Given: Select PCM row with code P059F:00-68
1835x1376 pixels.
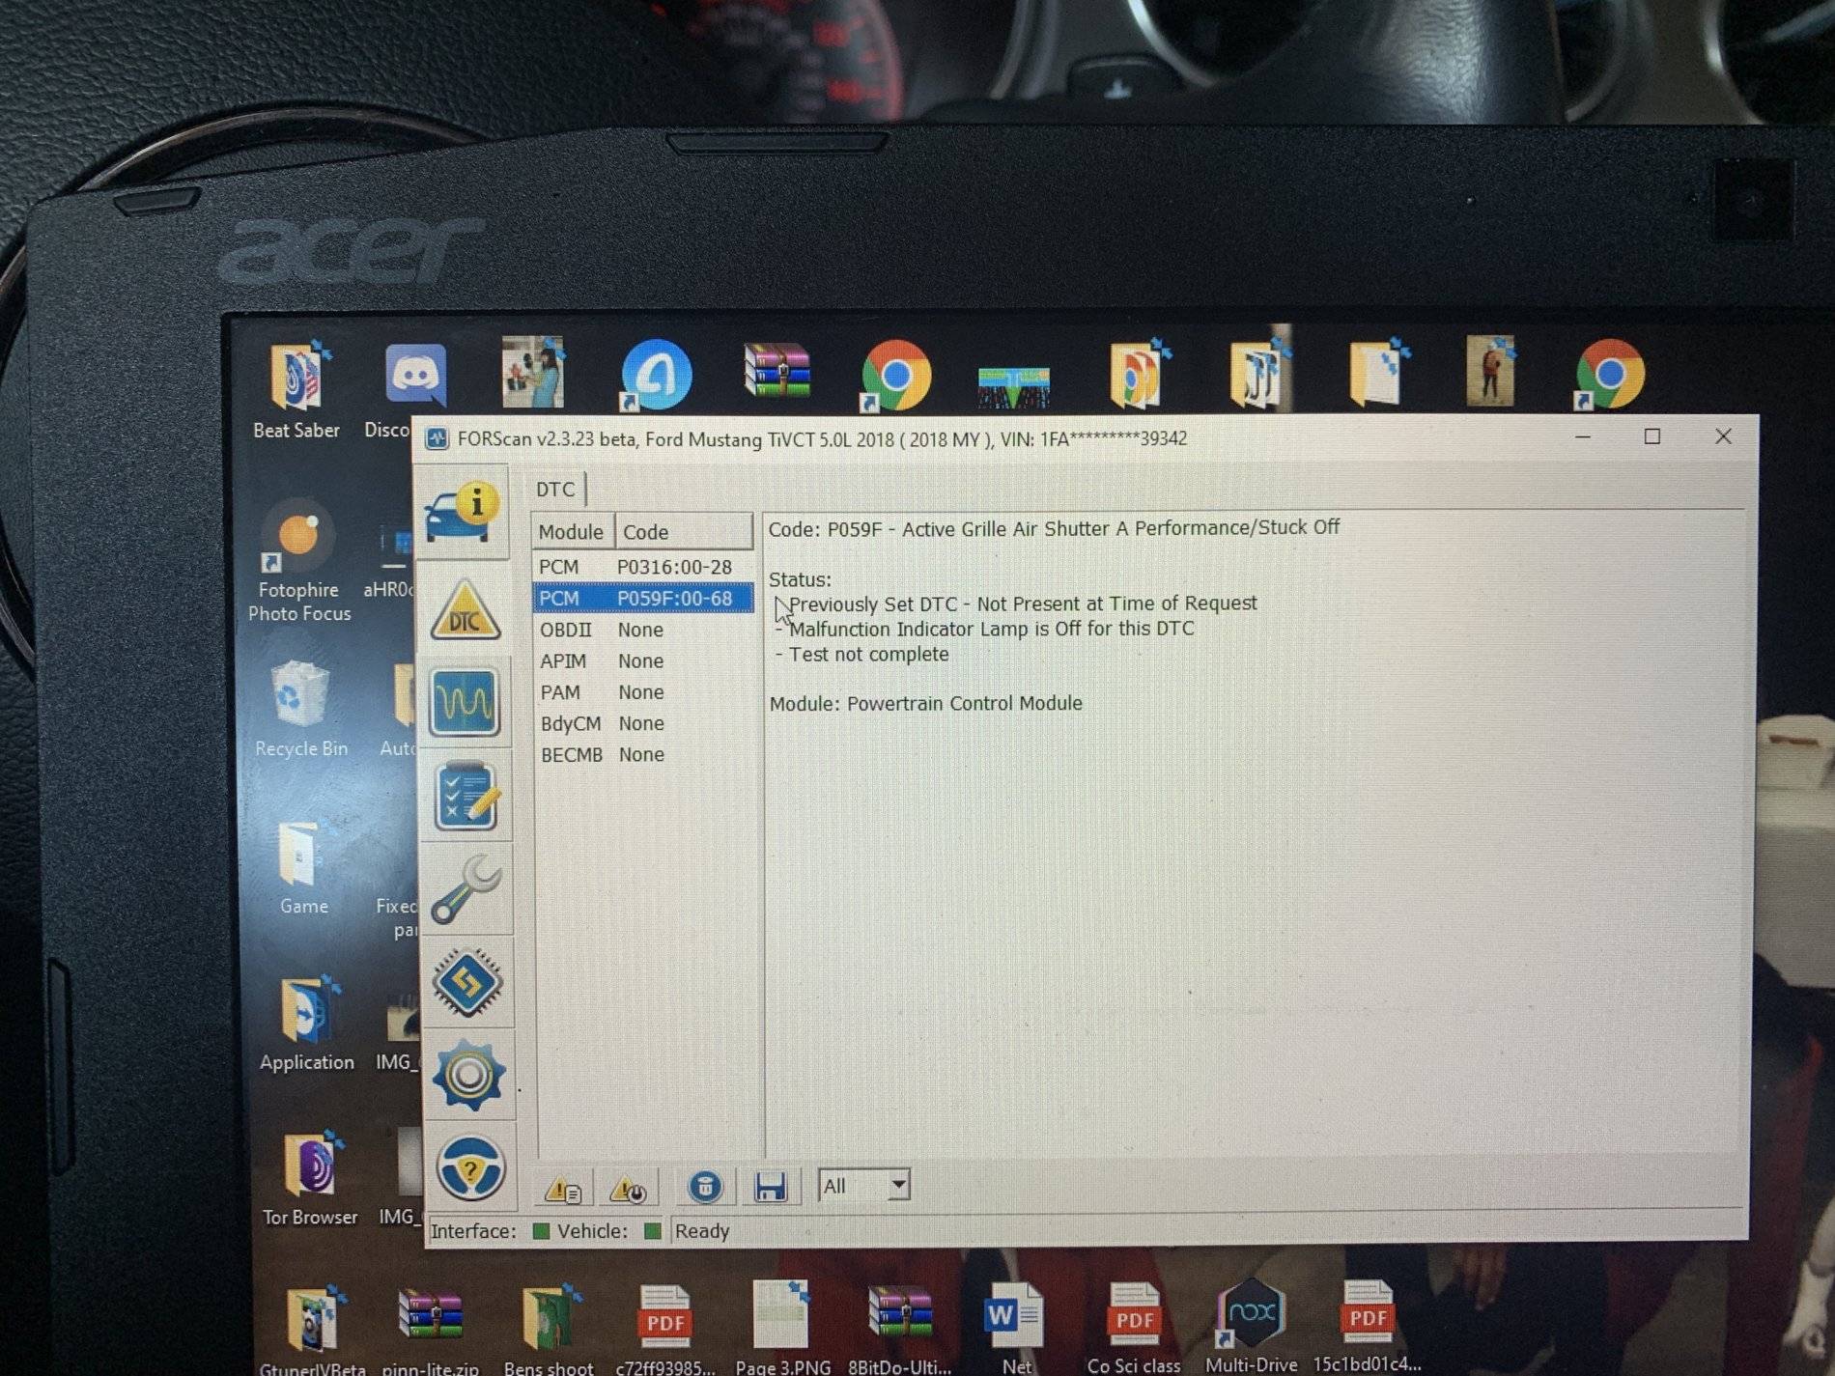Looking at the screenshot, I should point(642,599).
